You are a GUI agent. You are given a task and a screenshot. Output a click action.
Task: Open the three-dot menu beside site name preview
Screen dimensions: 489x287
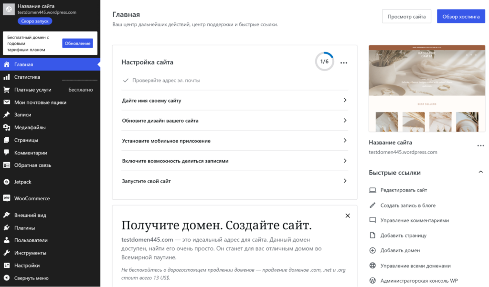click(480, 145)
